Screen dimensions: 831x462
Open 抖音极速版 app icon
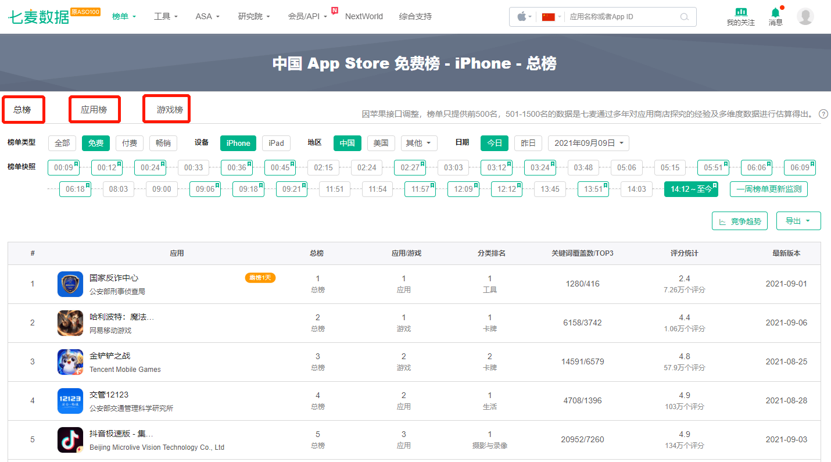[x=70, y=440]
